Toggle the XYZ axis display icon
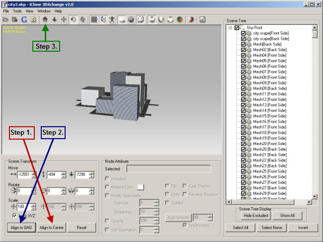 pyautogui.click(x=103, y=19)
